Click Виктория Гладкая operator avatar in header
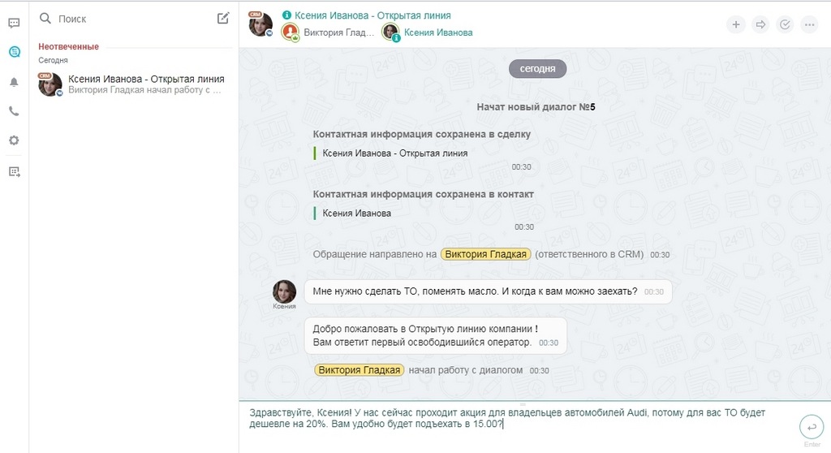 pos(291,32)
